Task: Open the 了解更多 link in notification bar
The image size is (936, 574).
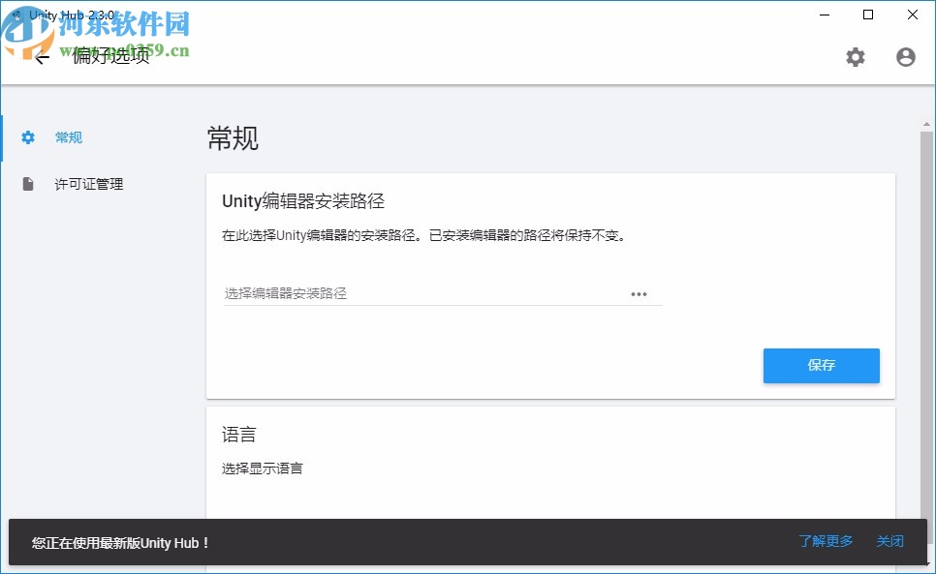Action: click(x=826, y=542)
